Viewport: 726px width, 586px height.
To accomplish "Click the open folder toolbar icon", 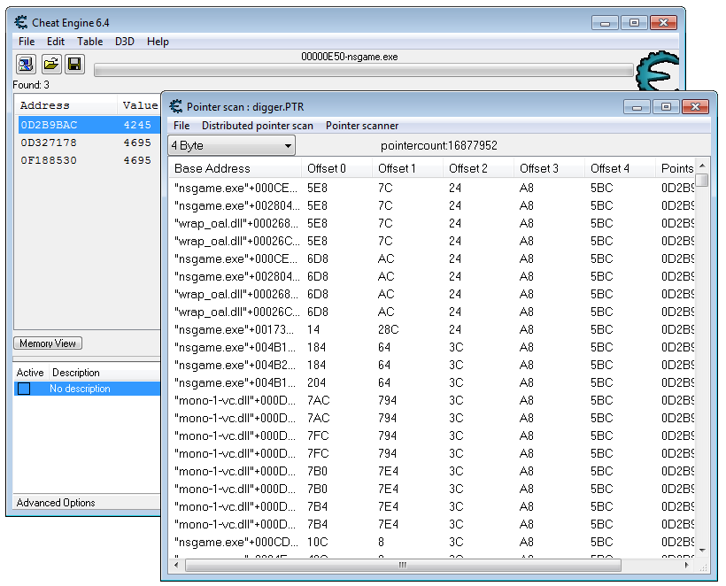I will coord(51,64).
